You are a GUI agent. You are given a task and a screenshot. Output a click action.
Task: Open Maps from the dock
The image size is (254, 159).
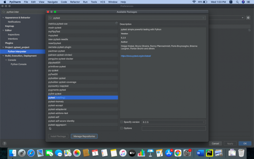pyautogui.click(x=68, y=153)
